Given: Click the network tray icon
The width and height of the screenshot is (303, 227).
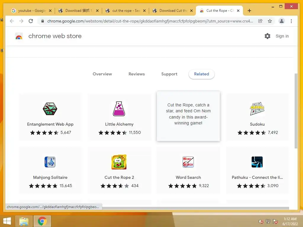Looking at the screenshot, I should 268,221.
